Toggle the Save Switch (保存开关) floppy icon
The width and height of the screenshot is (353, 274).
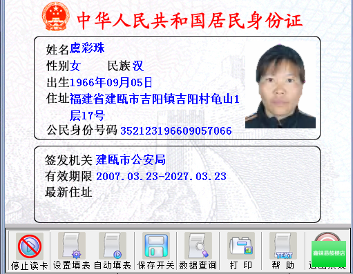[x=156, y=246]
